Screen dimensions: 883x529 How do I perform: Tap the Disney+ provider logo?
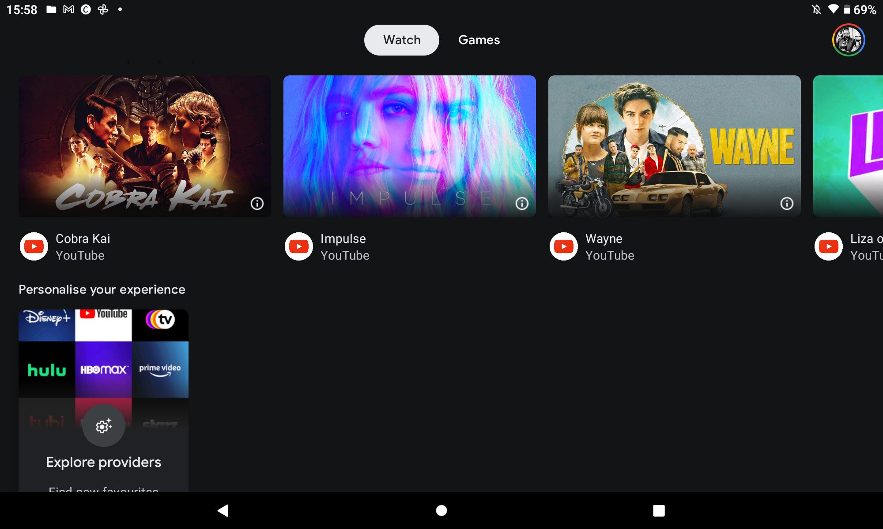pyautogui.click(x=47, y=325)
